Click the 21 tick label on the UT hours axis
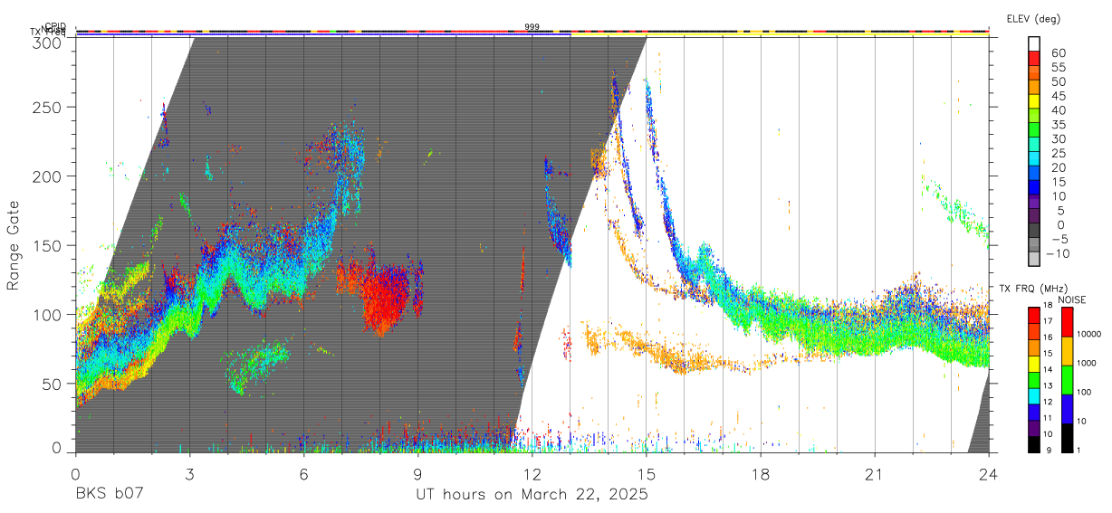Screen dimensions: 1112x513 click(875, 473)
